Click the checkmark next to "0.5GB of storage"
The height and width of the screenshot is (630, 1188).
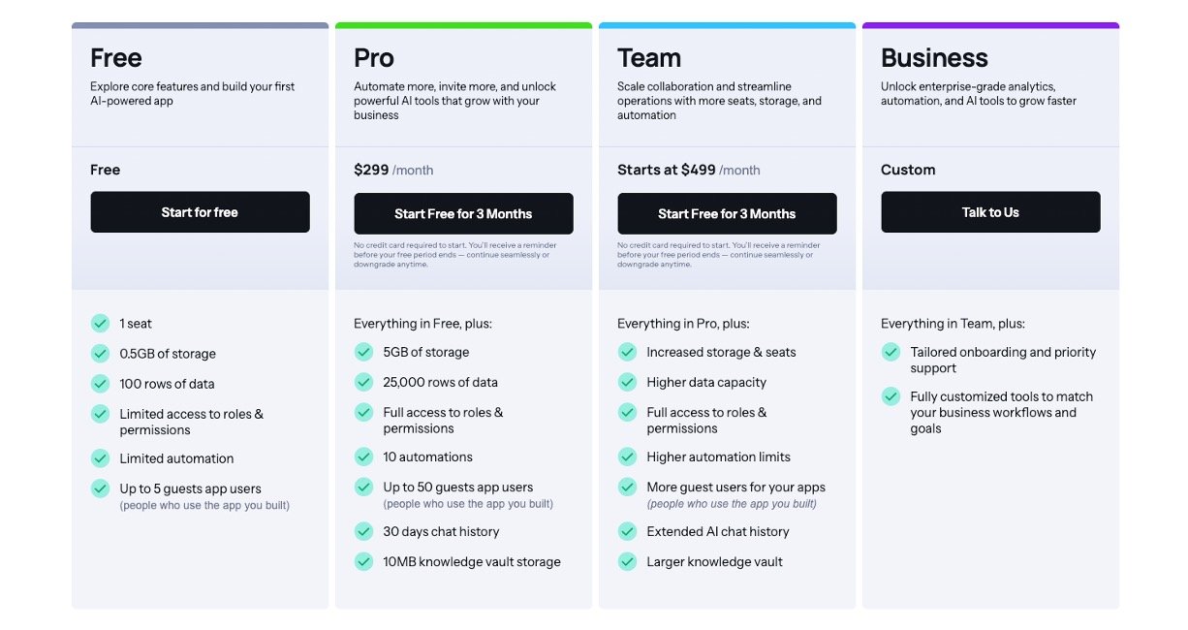[x=100, y=353]
